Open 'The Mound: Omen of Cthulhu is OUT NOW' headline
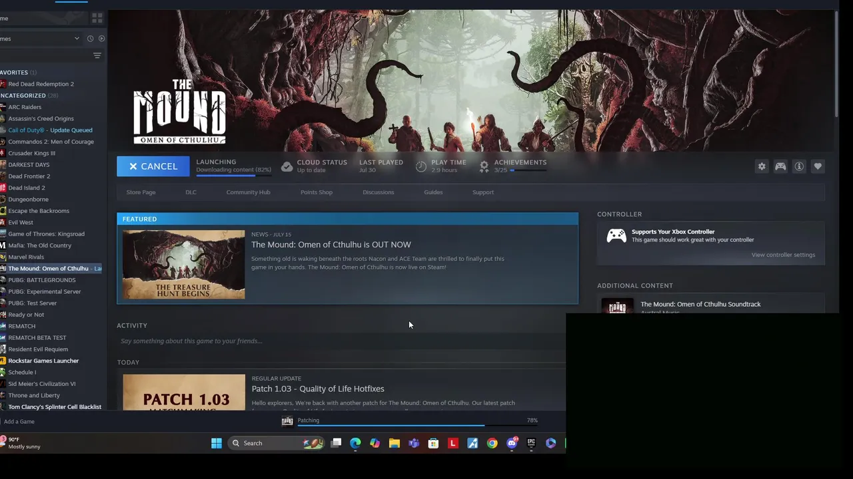The height and width of the screenshot is (479, 853). pos(331,245)
